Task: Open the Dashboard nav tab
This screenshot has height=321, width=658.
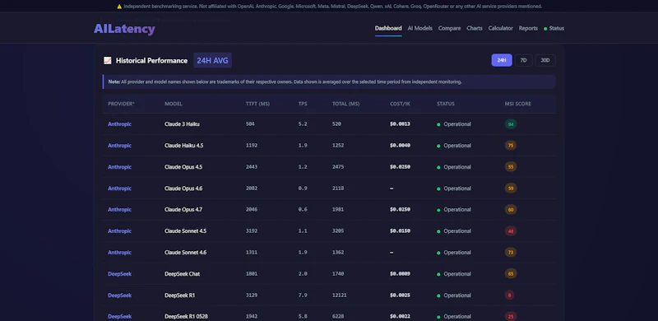Action: [x=388, y=28]
